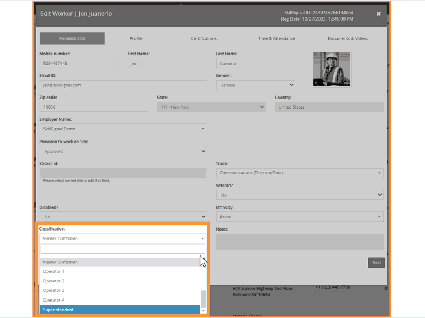425x318 pixels.
Task: Click the Mobile number field
Action: tap(79, 63)
